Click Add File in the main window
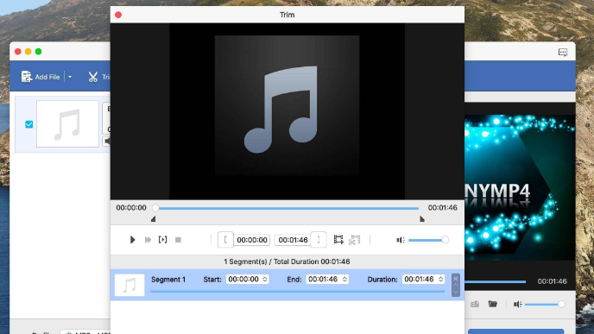The height and width of the screenshot is (334, 594). (x=41, y=77)
